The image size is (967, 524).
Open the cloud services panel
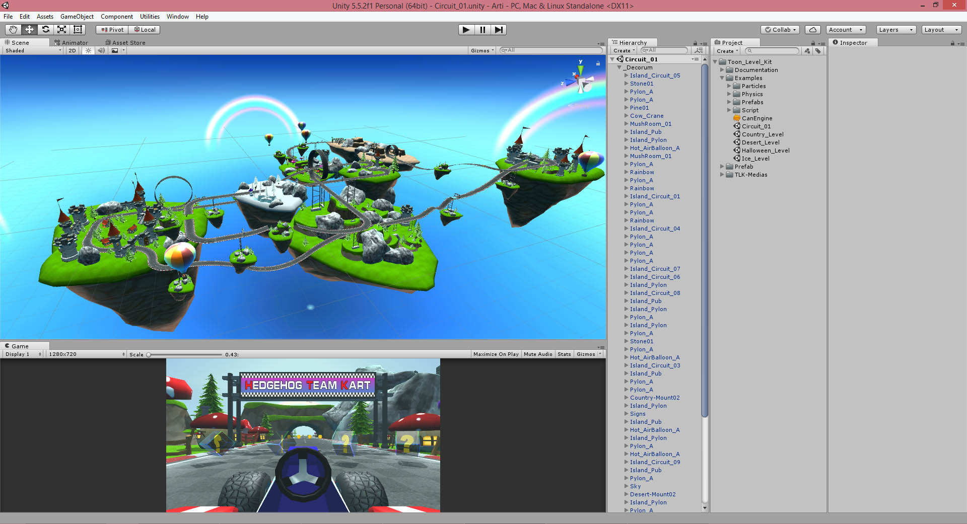click(x=812, y=30)
